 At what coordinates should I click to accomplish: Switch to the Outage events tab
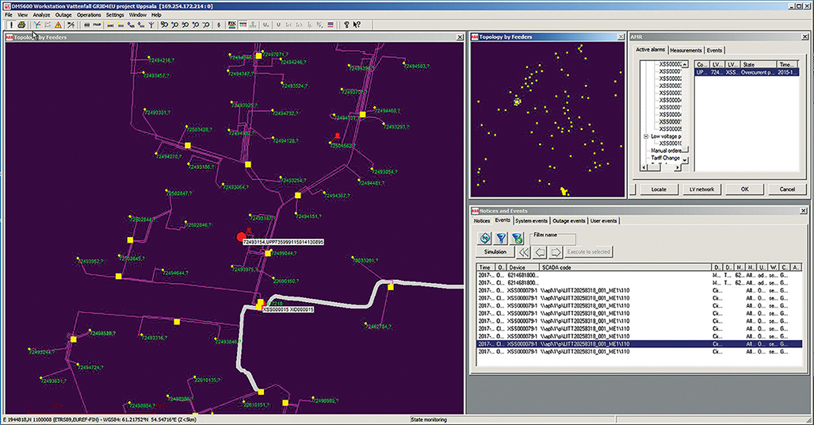coord(569,220)
